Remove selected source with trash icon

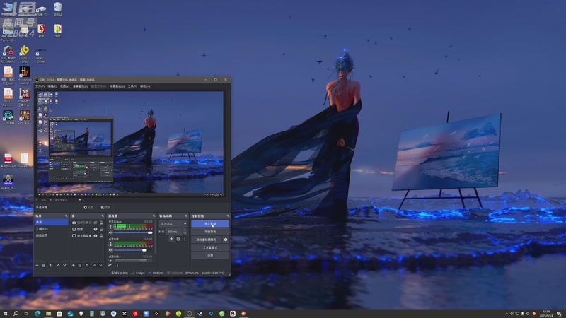click(80, 265)
